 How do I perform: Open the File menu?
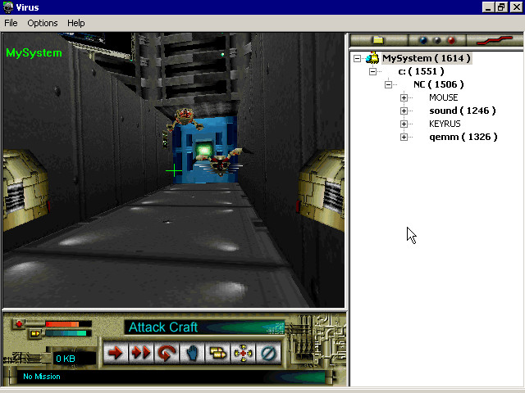click(x=11, y=23)
